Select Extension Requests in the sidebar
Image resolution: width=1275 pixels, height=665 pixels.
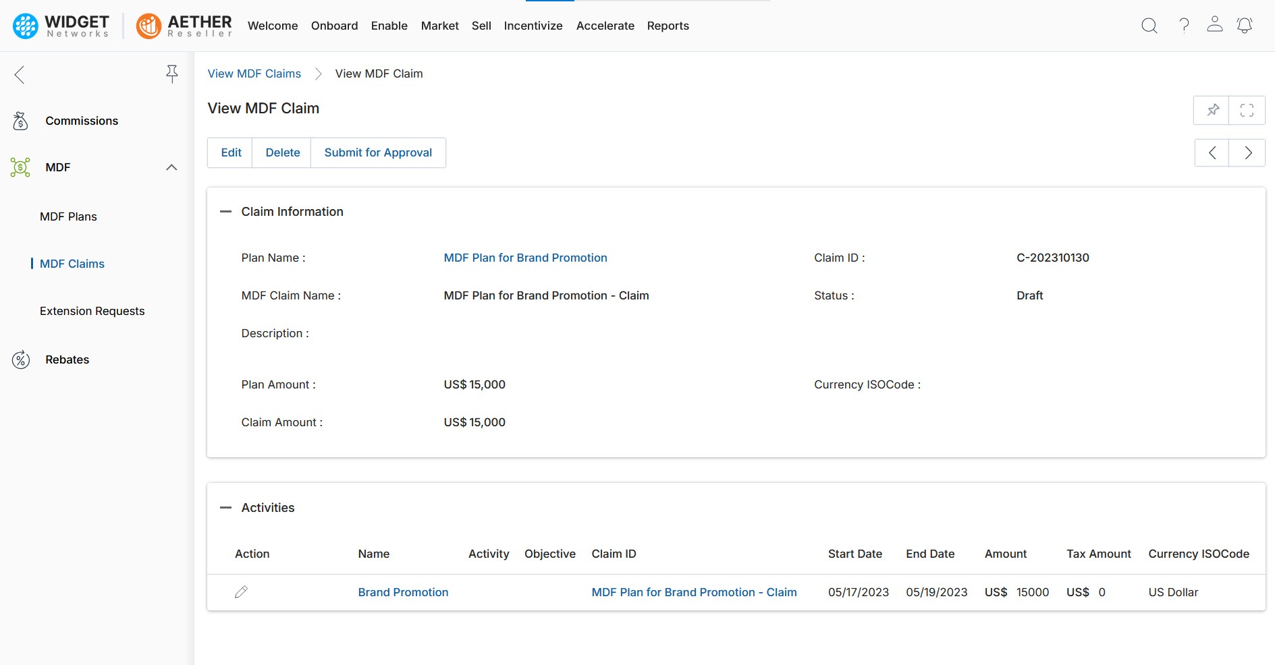pyautogui.click(x=92, y=311)
